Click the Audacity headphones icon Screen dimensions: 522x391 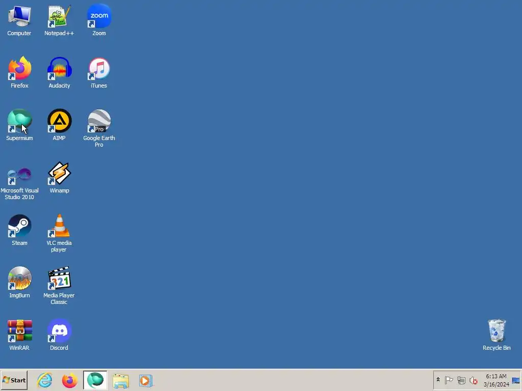tap(59, 69)
